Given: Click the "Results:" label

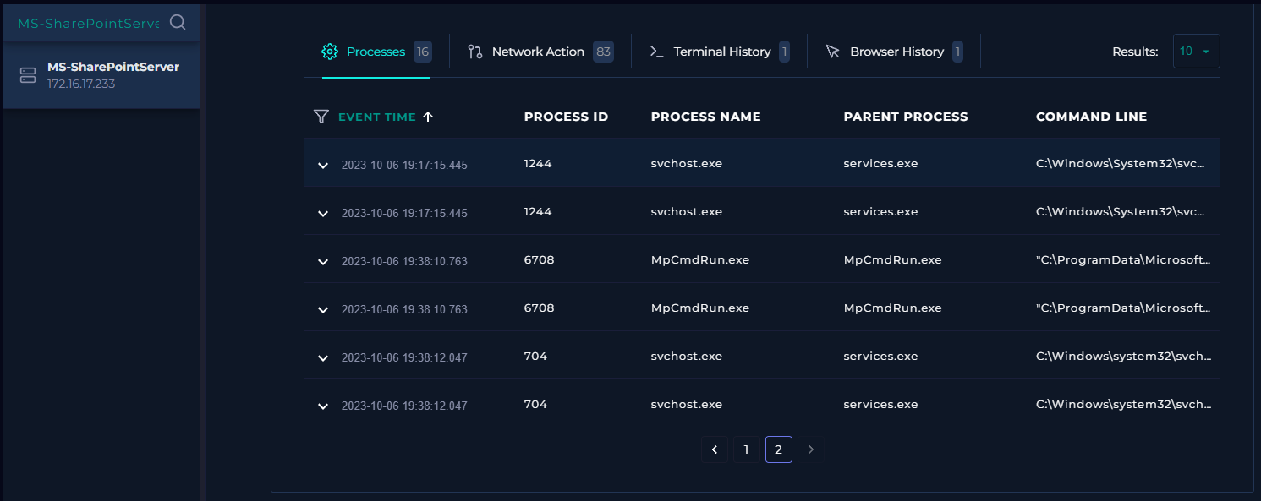Looking at the screenshot, I should (x=1135, y=52).
